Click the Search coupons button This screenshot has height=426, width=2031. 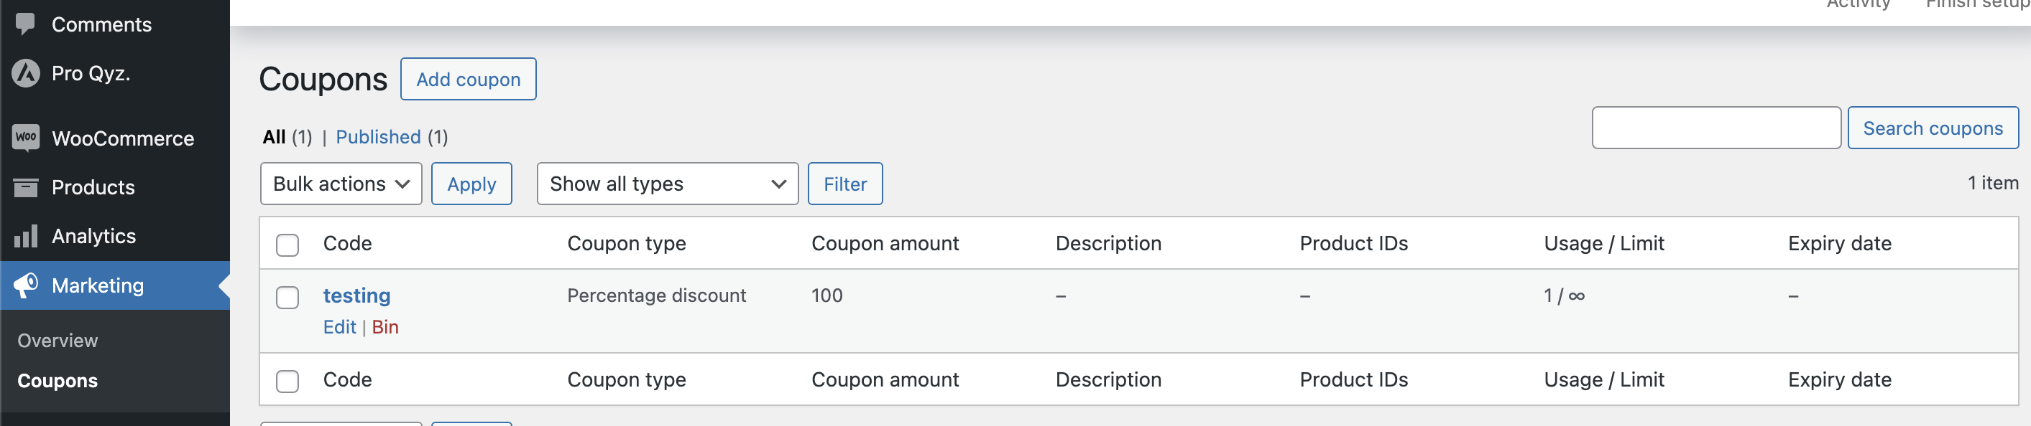tap(1932, 128)
